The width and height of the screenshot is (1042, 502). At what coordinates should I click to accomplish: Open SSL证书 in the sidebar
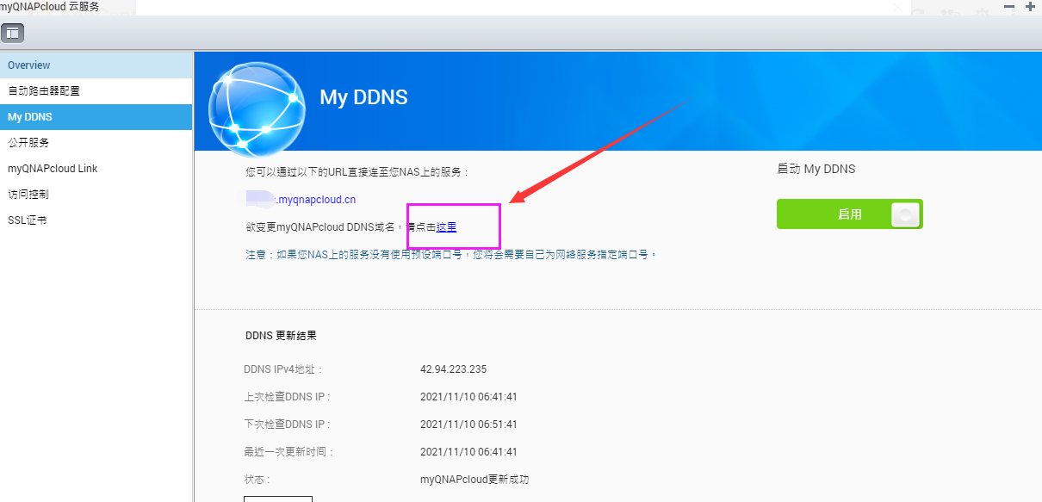[x=96, y=220]
